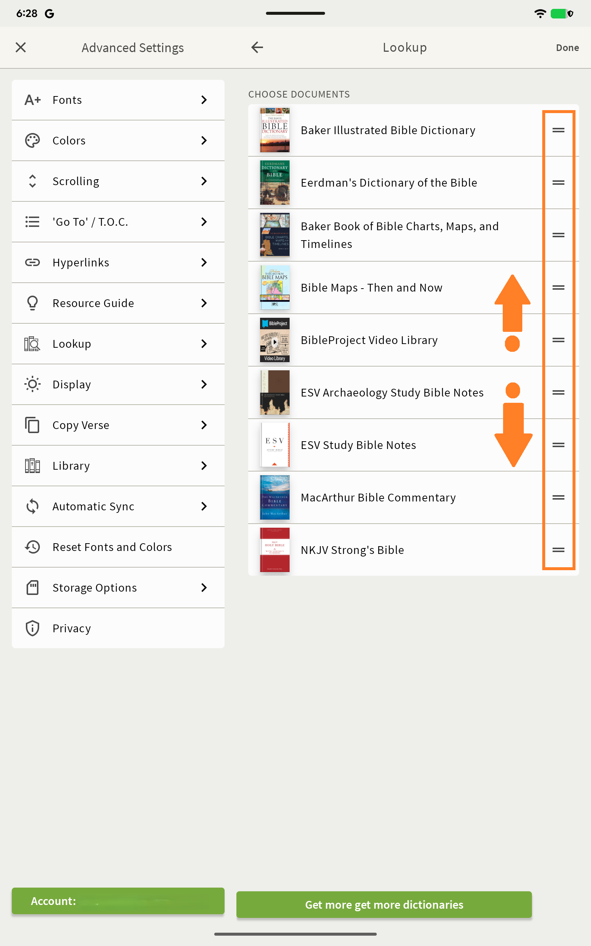Viewport: 591px width, 946px height.
Task: Expand the Display settings chevron
Action: point(204,385)
